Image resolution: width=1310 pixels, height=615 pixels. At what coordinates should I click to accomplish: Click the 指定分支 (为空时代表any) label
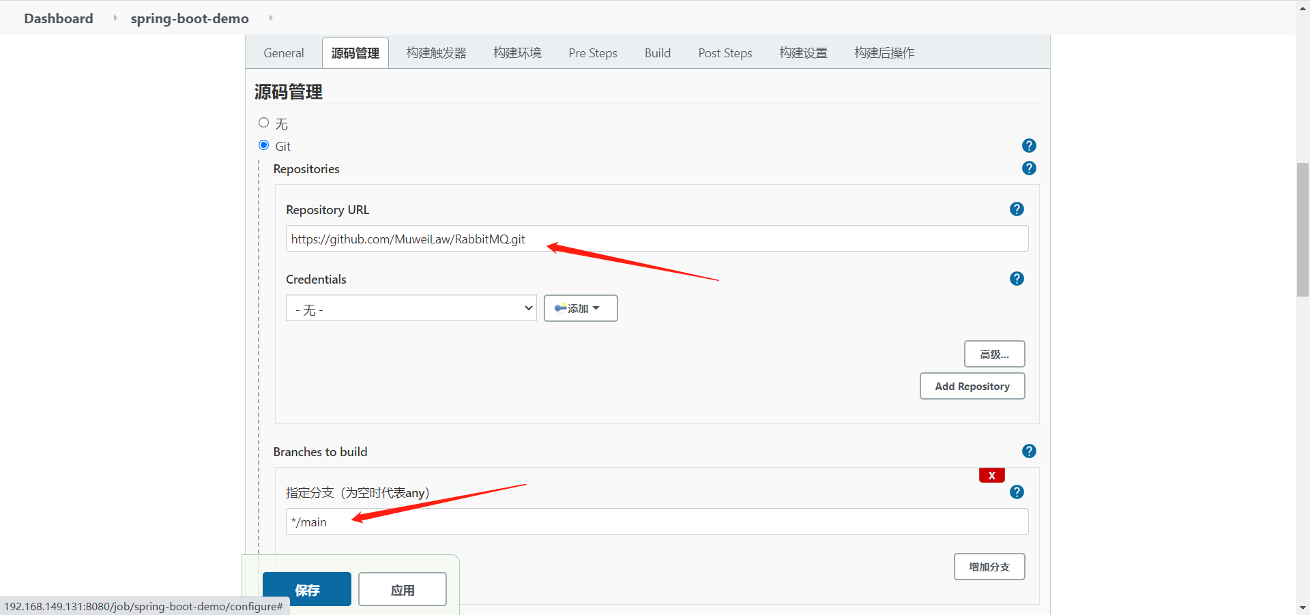pyautogui.click(x=358, y=492)
